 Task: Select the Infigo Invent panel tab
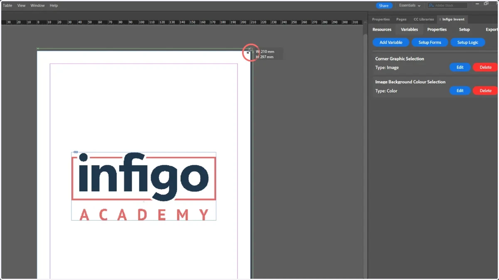pos(453,19)
